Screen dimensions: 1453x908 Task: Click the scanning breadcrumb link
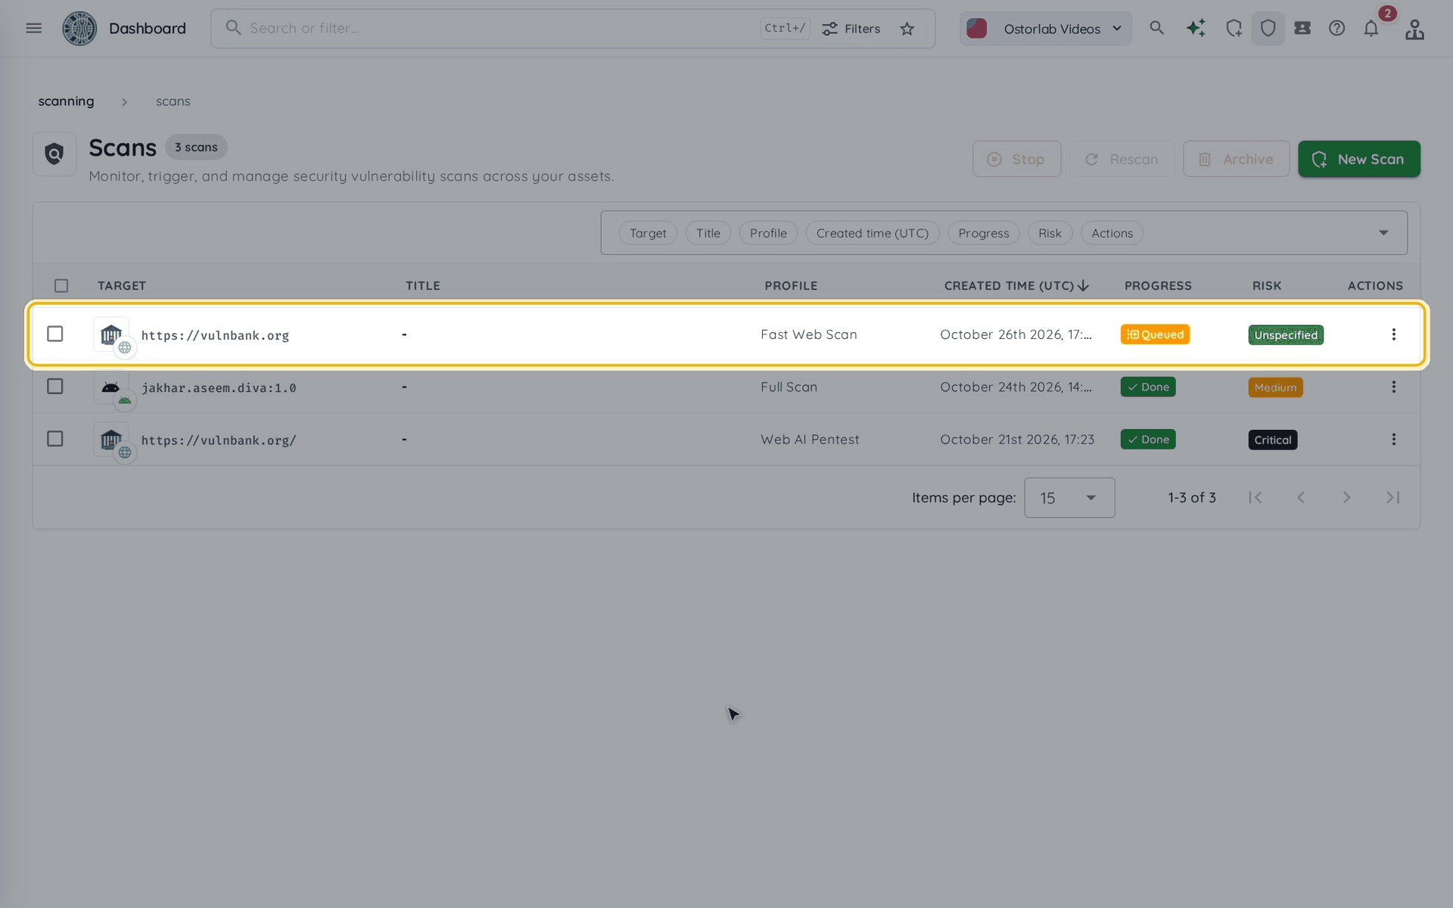coord(67,101)
